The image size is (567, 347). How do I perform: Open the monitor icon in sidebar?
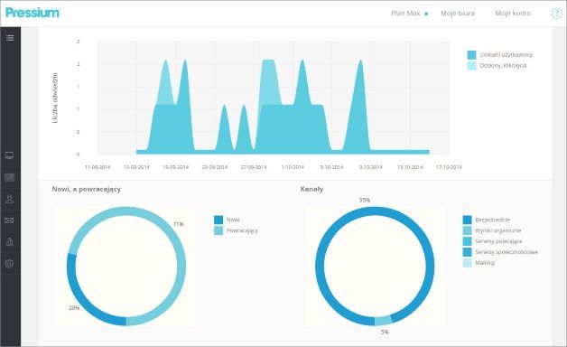(10, 155)
